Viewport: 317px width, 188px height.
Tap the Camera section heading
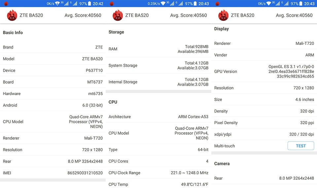point(222,164)
